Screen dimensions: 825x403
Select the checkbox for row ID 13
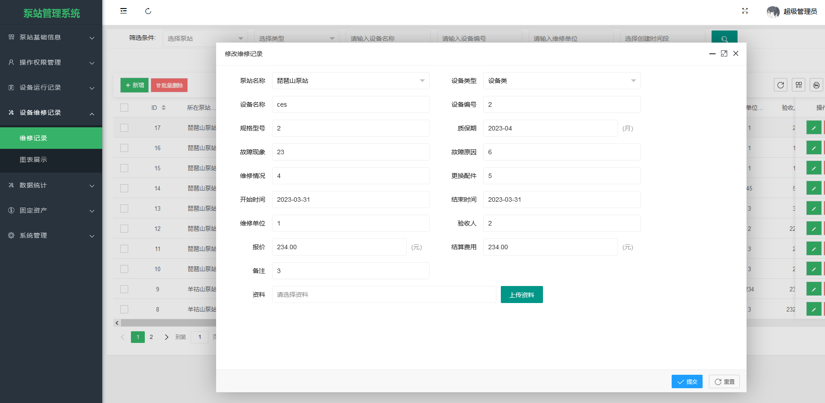click(x=124, y=208)
